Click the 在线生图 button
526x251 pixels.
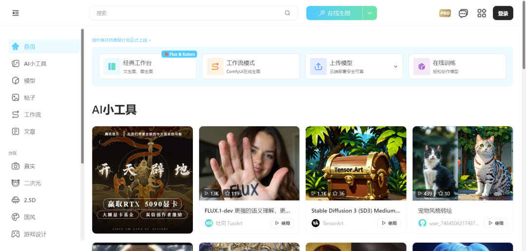(335, 13)
